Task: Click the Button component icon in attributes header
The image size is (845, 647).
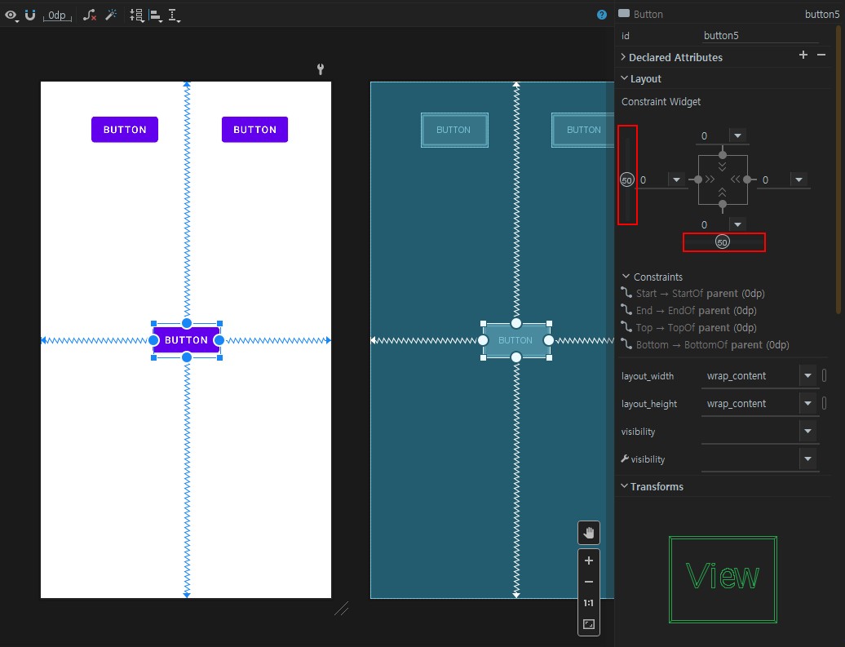Action: coord(623,14)
